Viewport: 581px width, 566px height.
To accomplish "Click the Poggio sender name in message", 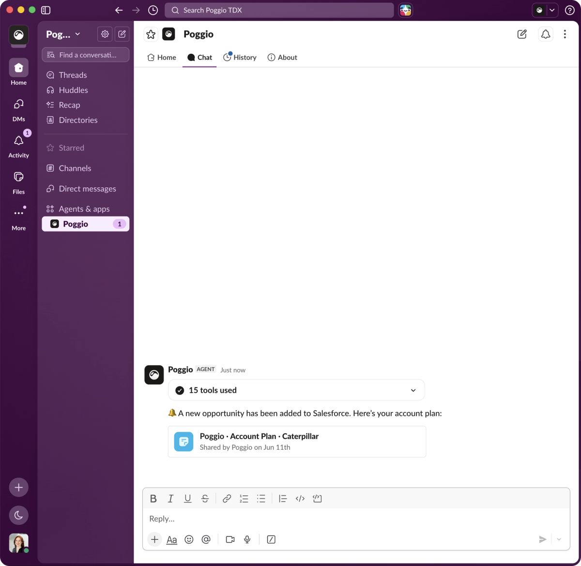I will click(x=181, y=369).
